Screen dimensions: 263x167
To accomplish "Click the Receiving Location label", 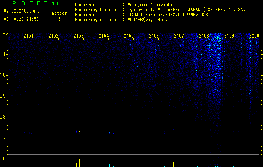I will pyautogui.click(x=97, y=10).
